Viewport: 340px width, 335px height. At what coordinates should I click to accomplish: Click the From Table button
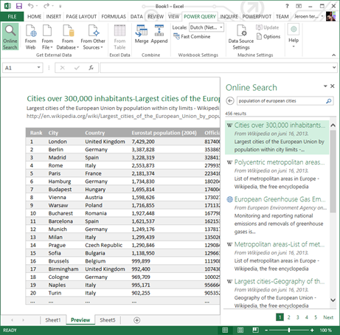(119, 37)
